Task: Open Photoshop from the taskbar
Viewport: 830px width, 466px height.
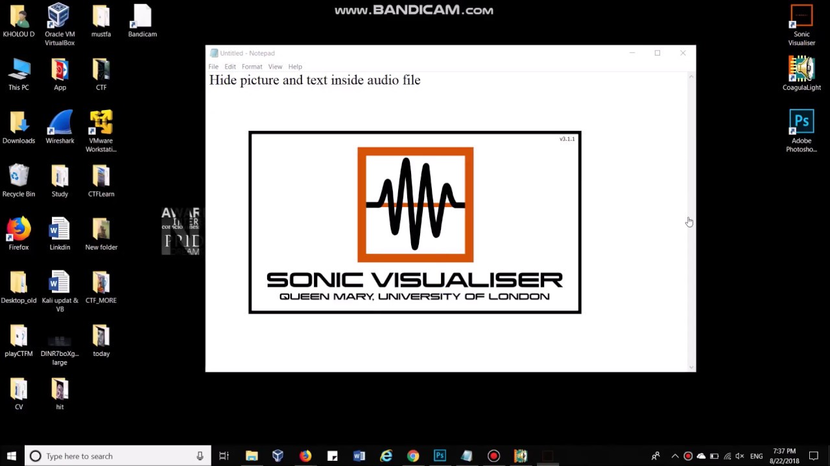Action: [440, 456]
